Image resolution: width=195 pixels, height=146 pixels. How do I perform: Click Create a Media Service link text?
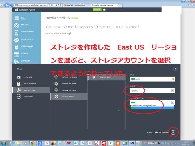tap(56, 33)
